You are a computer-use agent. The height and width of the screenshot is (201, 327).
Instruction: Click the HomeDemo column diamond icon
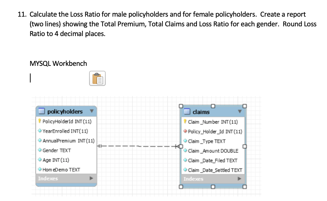pos(40,169)
